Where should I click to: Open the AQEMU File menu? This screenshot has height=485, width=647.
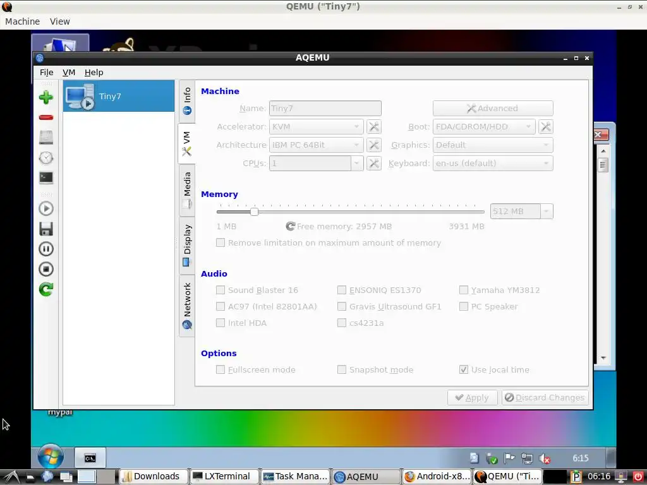coord(46,72)
